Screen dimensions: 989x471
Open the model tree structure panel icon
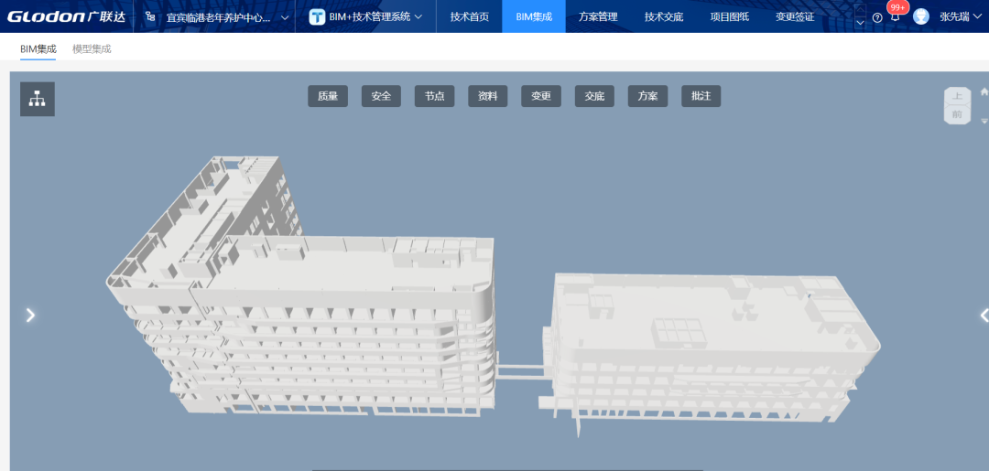(x=38, y=99)
